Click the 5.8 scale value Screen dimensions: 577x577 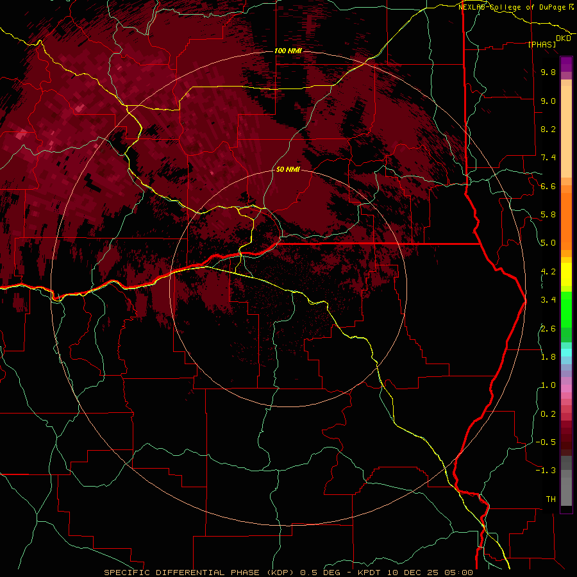tap(548, 215)
